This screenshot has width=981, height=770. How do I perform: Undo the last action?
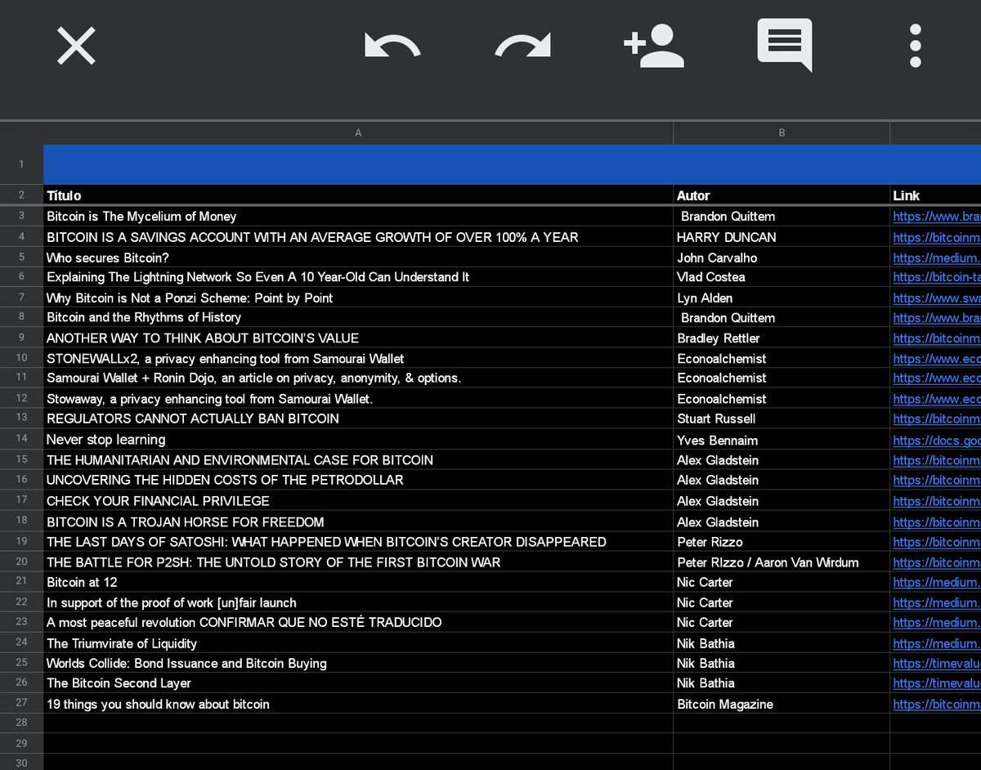(x=392, y=46)
